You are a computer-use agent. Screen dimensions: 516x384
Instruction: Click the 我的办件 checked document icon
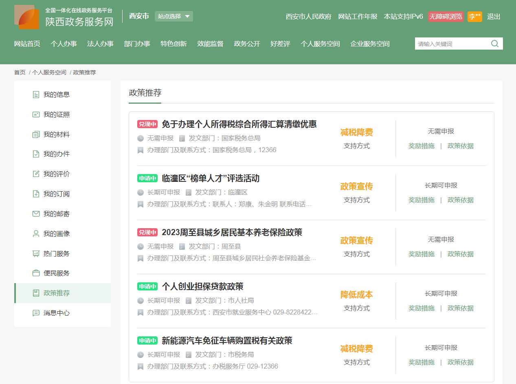[36, 154]
